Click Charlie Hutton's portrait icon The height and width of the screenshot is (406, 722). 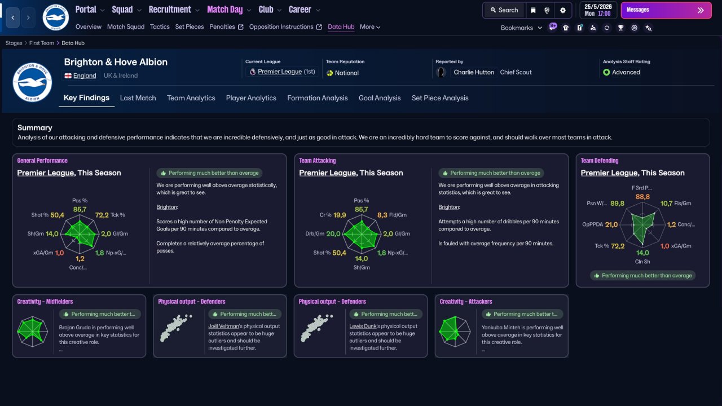click(441, 72)
